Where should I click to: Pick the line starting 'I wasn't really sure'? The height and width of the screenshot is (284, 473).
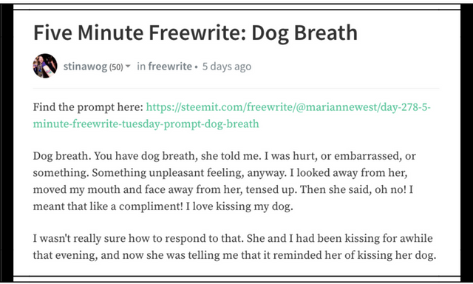coord(233,238)
